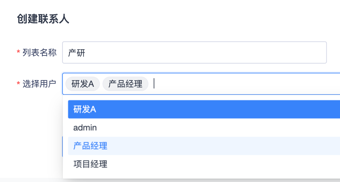Click the 选择用户 field label
Viewport: 340px width, 182px height.
39,84
